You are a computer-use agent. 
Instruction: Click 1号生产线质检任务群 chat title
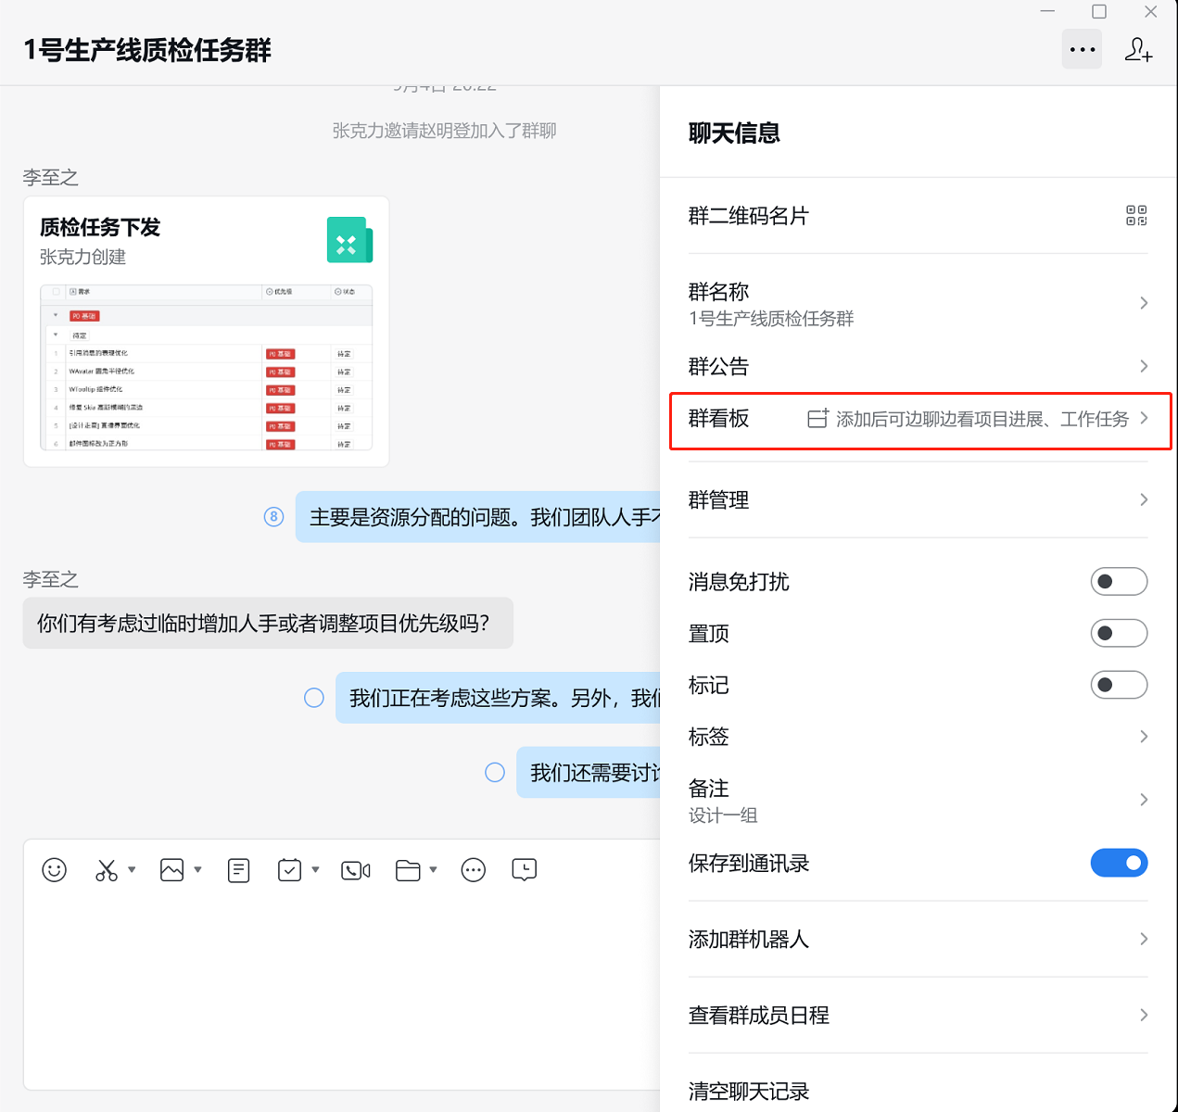click(147, 50)
